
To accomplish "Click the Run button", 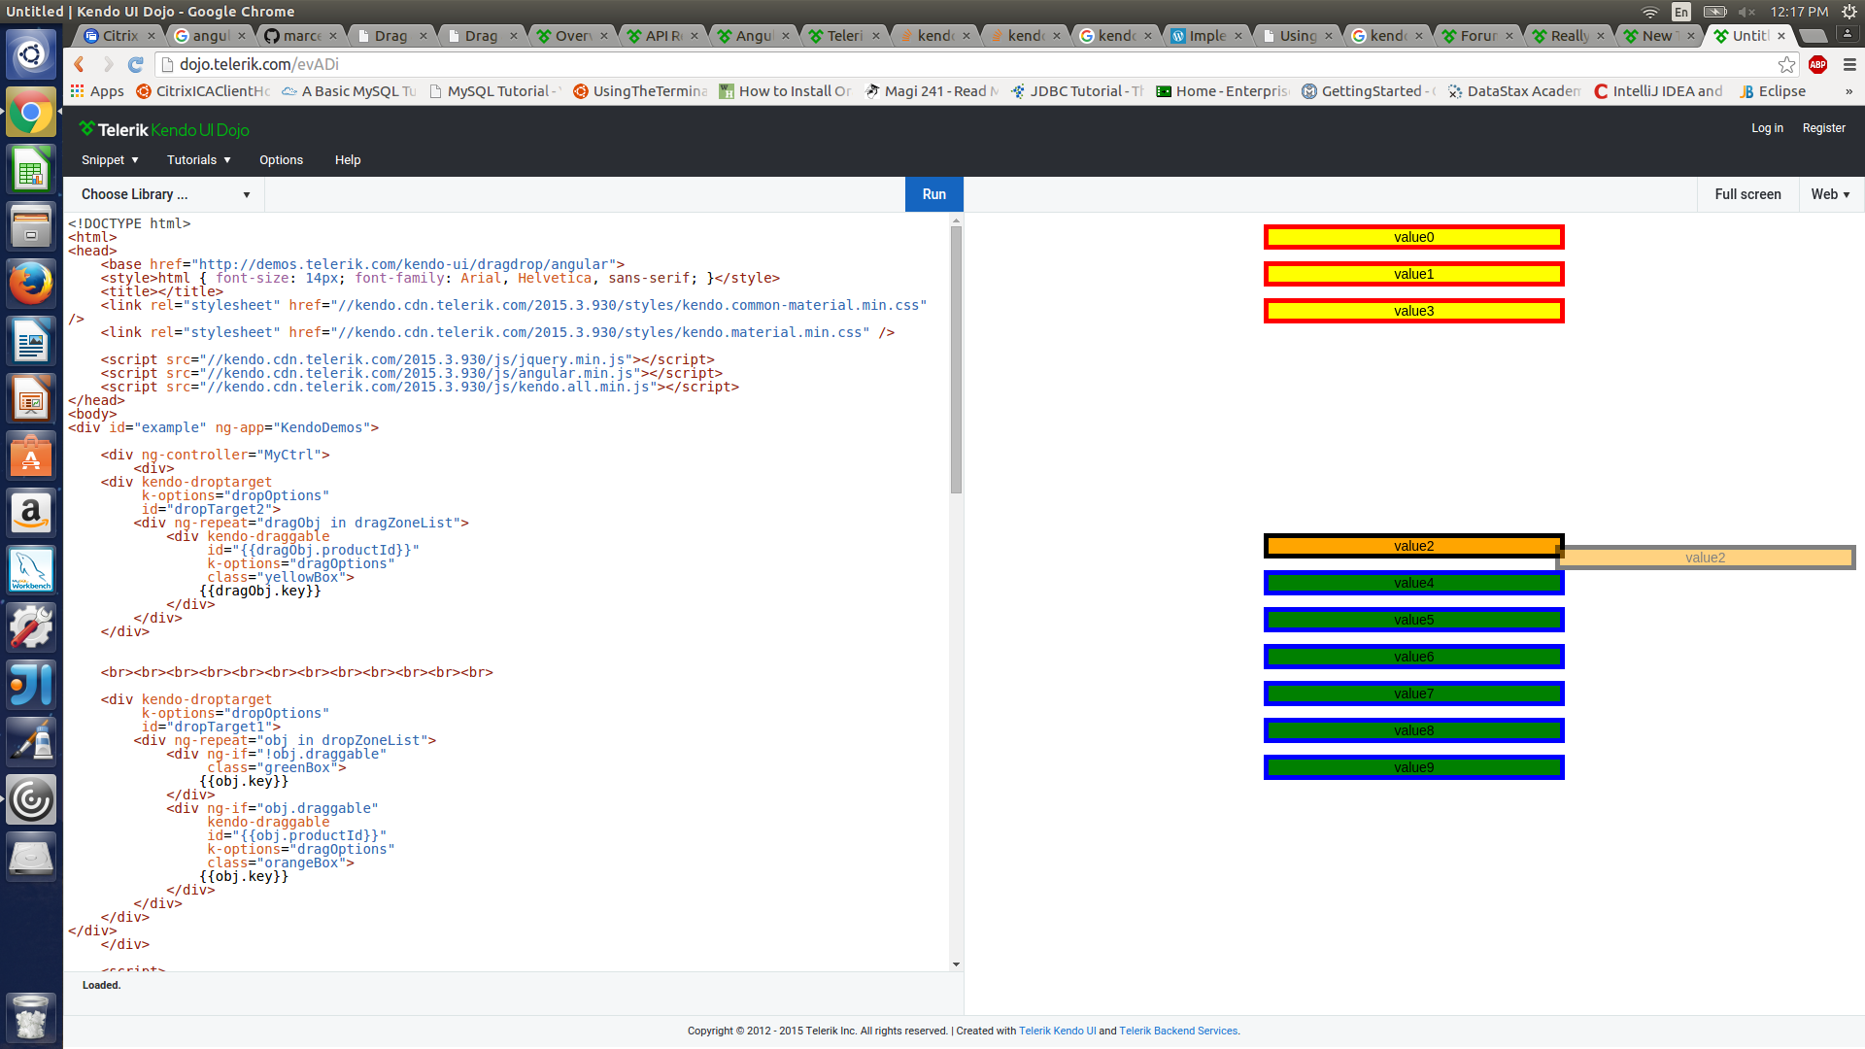I will [933, 194].
